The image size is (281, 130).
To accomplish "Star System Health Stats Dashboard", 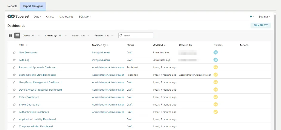I will [x=14, y=75].
